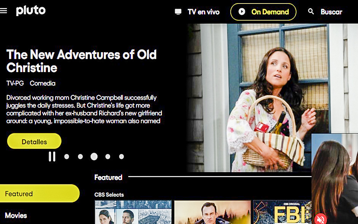Select the fifth carousel dot
The width and height of the screenshot is (358, 224).
point(121,156)
